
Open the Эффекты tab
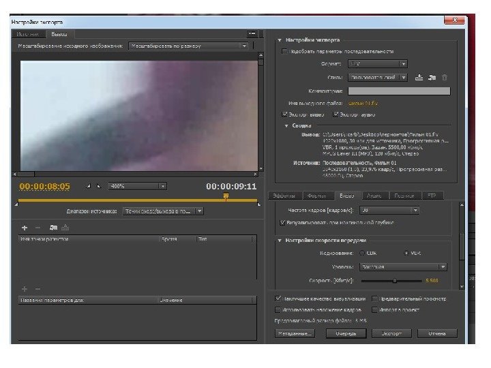pyautogui.click(x=284, y=196)
